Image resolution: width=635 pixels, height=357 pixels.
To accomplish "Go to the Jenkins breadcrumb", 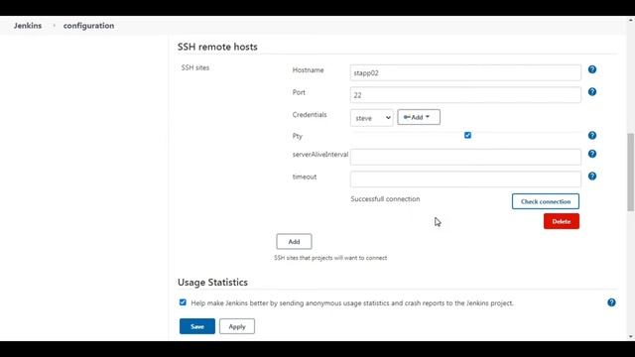I will [28, 26].
